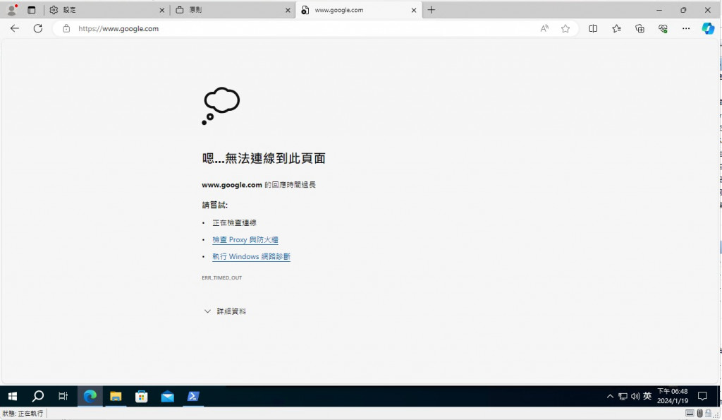The height and width of the screenshot is (420, 722).
Task: View site info via the lock icon
Action: pyautogui.click(x=66, y=28)
